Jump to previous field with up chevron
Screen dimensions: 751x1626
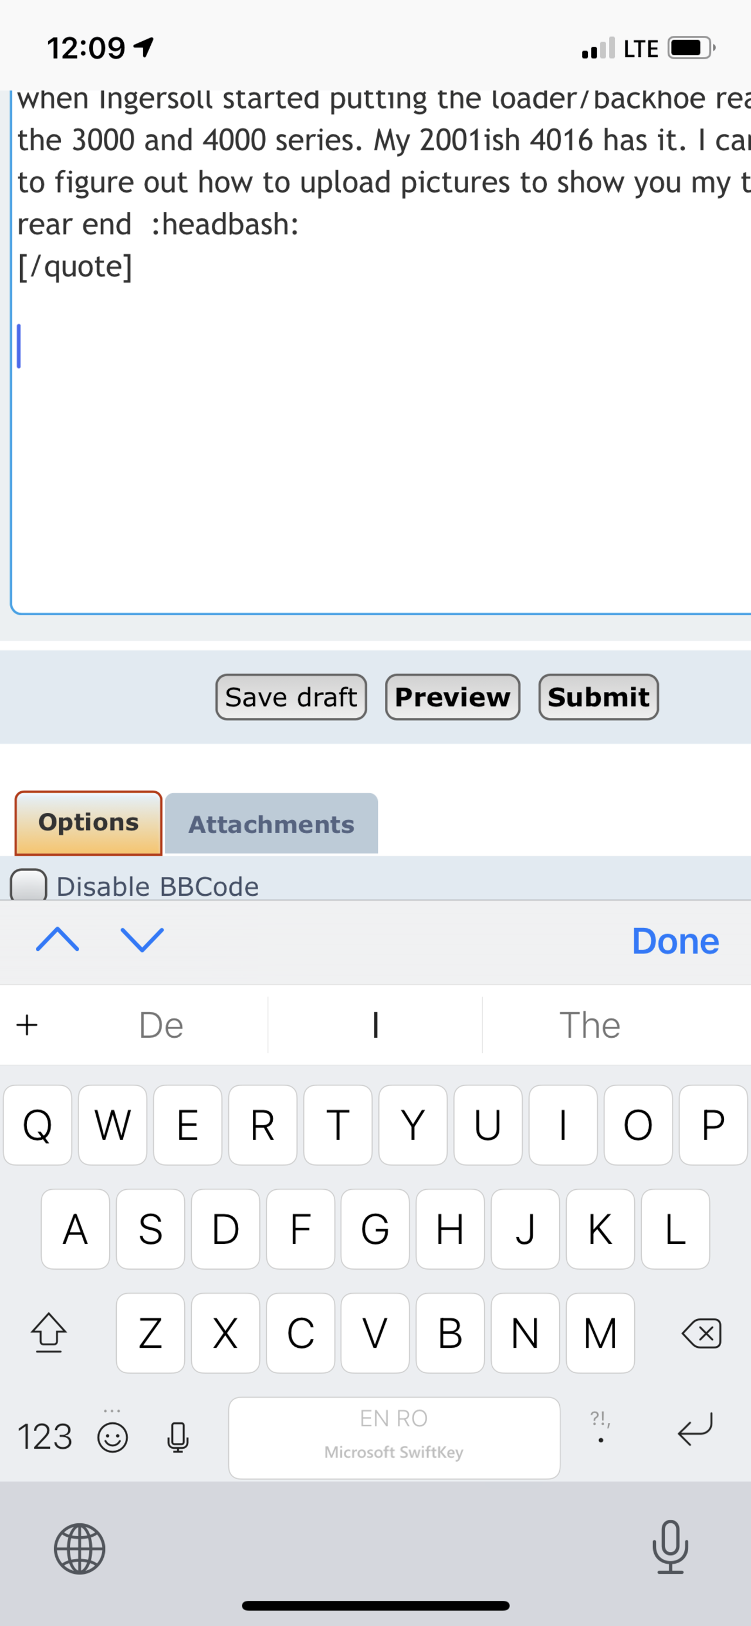[x=57, y=940]
